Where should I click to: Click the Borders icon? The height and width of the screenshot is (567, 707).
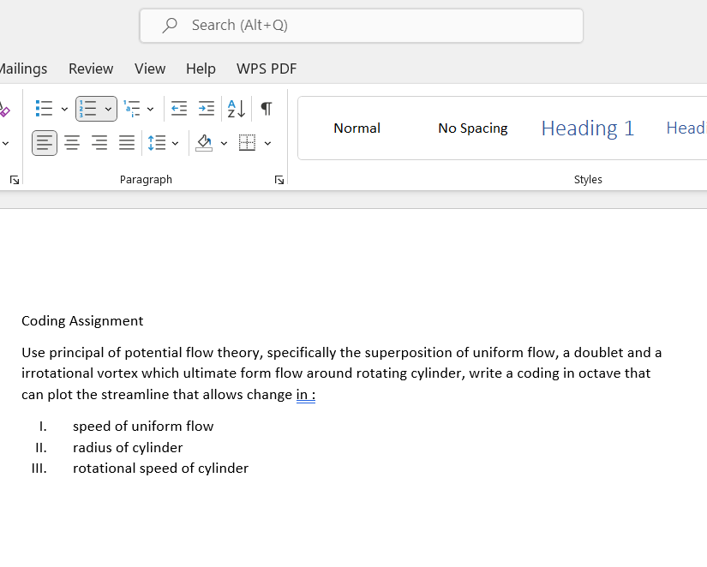(247, 143)
